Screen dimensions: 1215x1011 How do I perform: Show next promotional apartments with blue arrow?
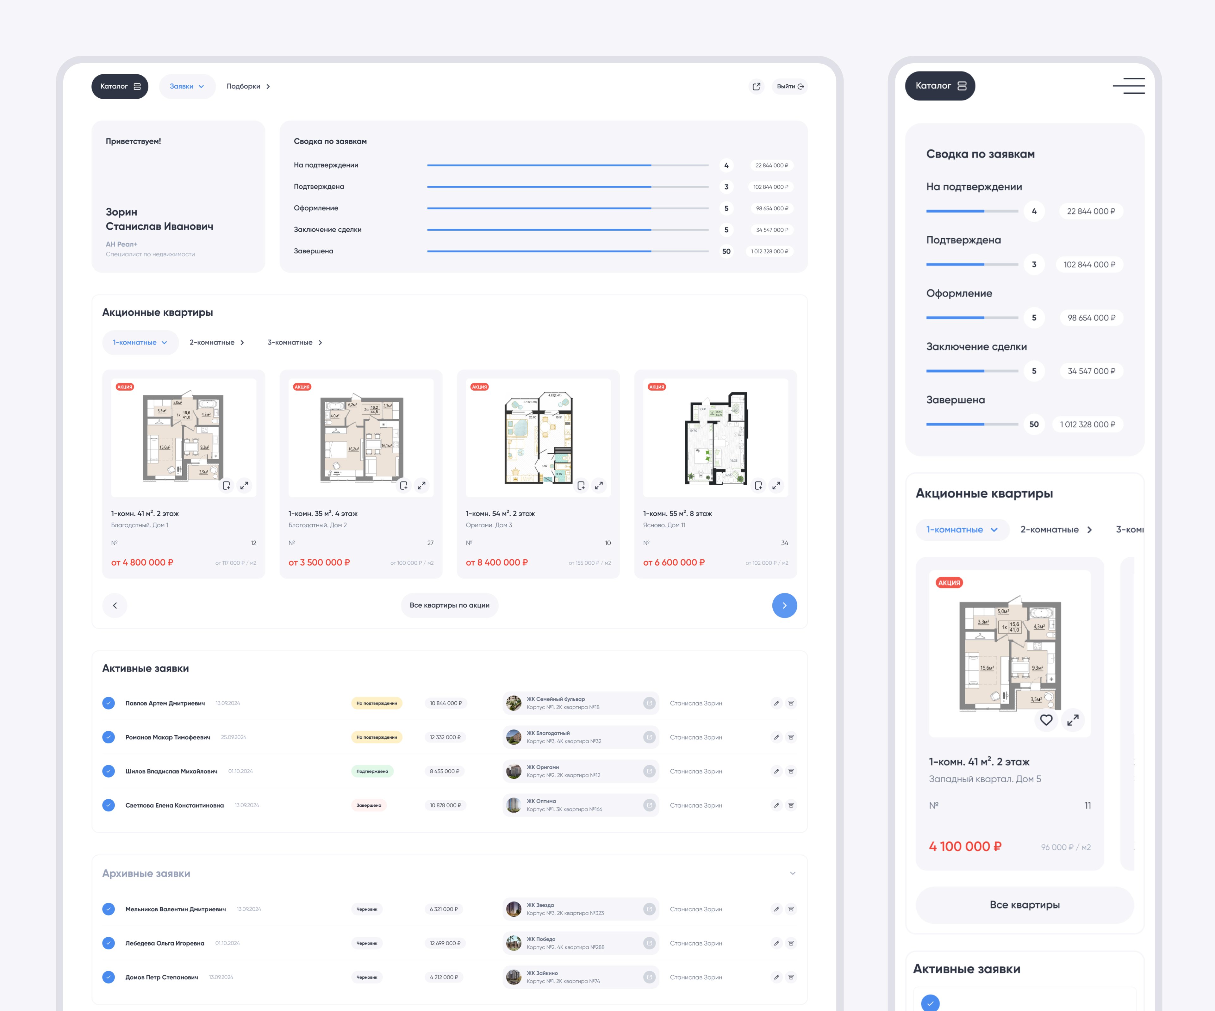pyautogui.click(x=784, y=605)
